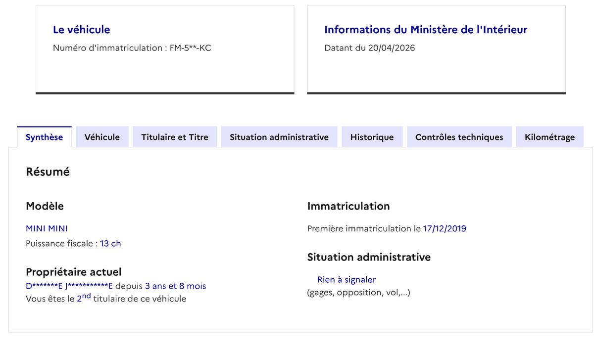The height and width of the screenshot is (346, 594).
Task: Open the Titulaire et Titre tab
Action: click(175, 137)
